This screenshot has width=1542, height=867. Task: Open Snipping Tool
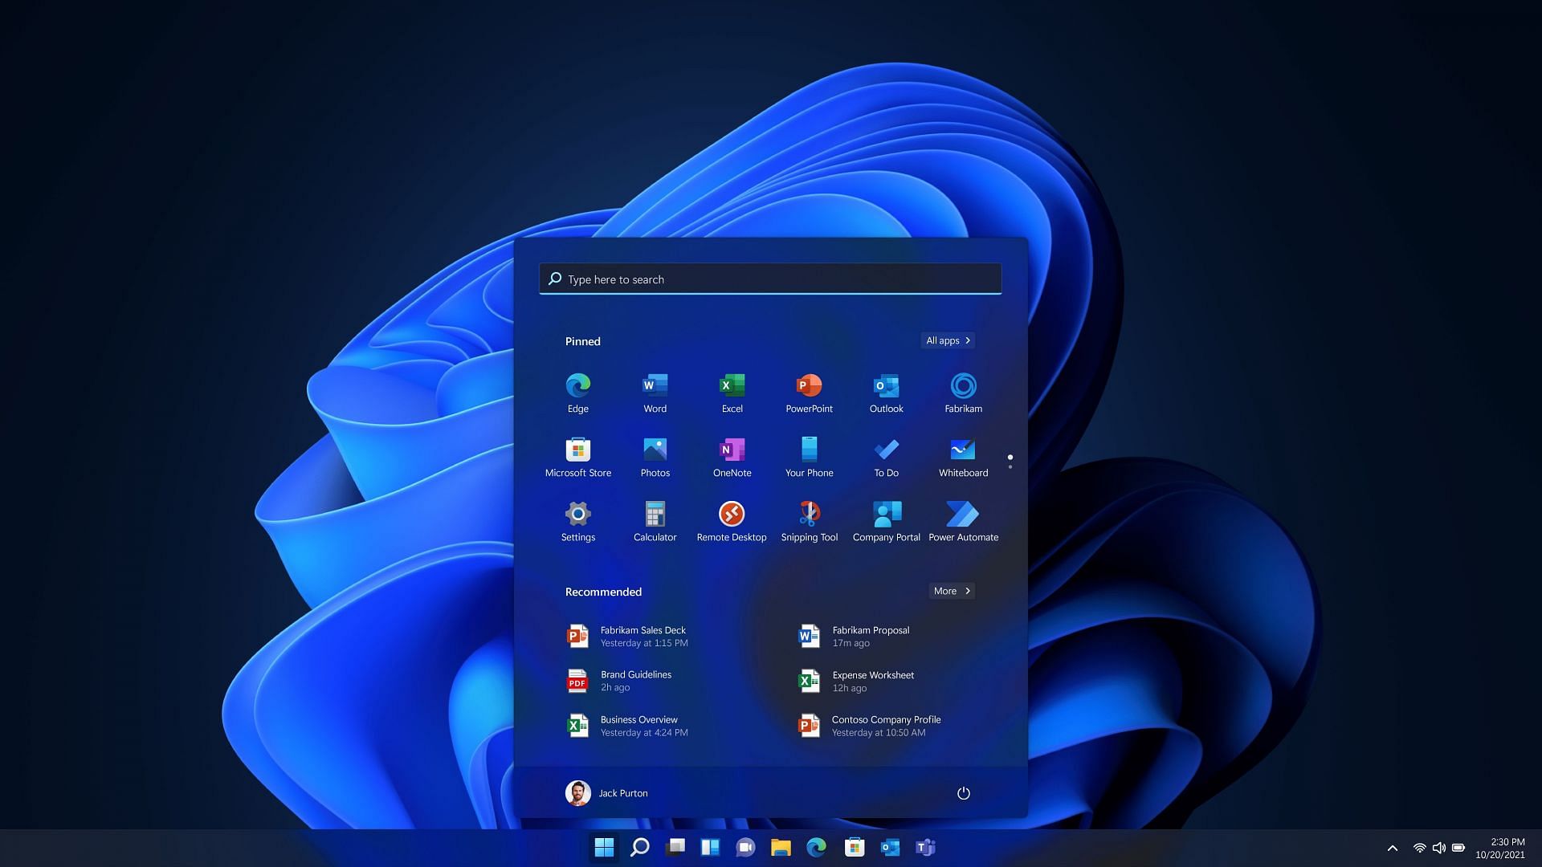pos(809,514)
